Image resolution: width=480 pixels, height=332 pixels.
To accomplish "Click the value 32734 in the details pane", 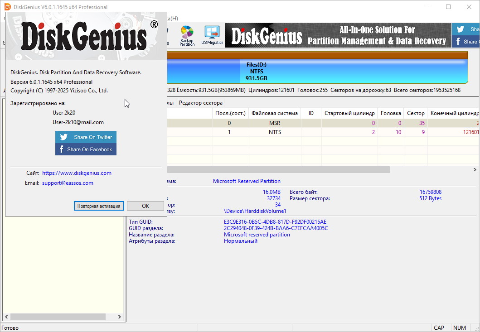I will [x=274, y=198].
